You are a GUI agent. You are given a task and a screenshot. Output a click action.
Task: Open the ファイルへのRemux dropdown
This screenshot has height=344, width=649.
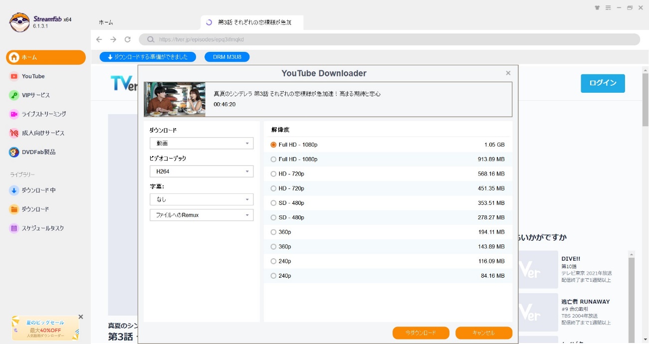point(202,215)
